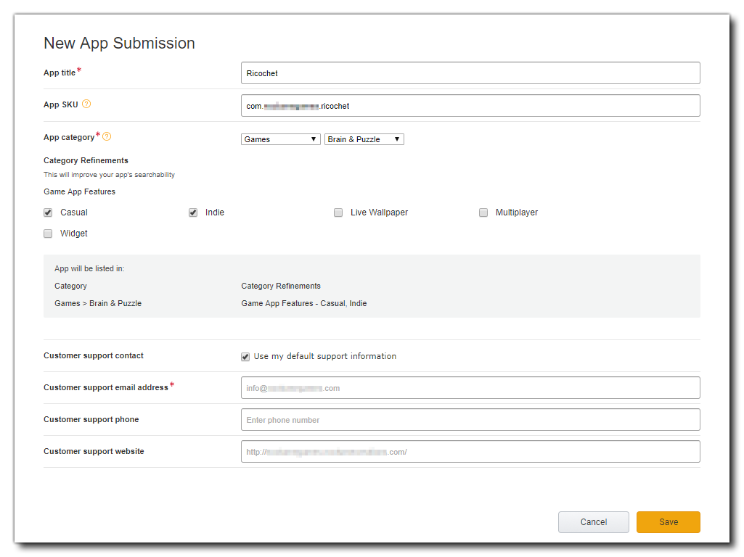This screenshot has height=557, width=744.
Task: Click the Enter phone number field
Action: pos(470,420)
